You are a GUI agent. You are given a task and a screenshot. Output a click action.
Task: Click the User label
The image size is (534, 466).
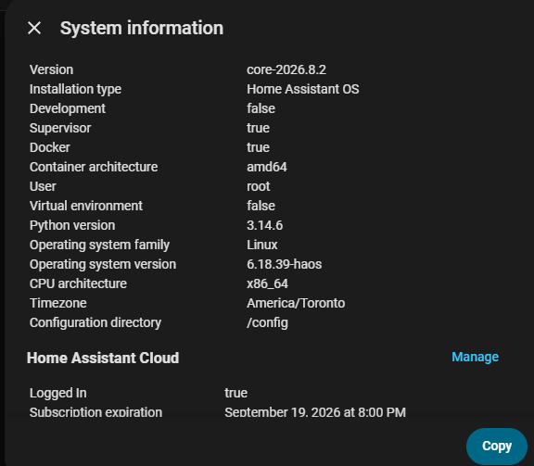coord(43,186)
